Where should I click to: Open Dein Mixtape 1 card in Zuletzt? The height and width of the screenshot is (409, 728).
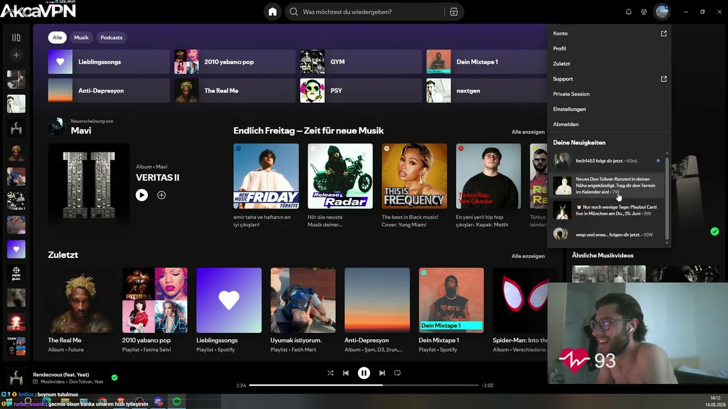point(451,311)
